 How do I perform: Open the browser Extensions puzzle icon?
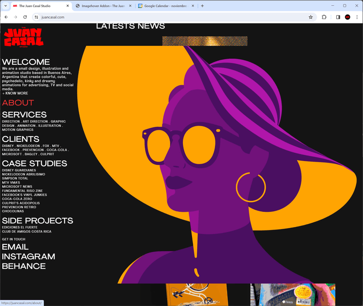click(324, 17)
